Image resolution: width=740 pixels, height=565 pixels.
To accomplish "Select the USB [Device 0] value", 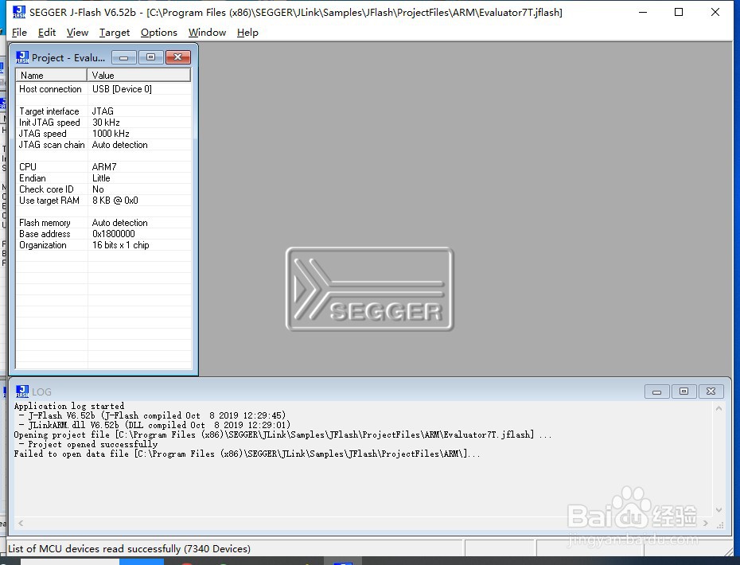I will pos(122,89).
